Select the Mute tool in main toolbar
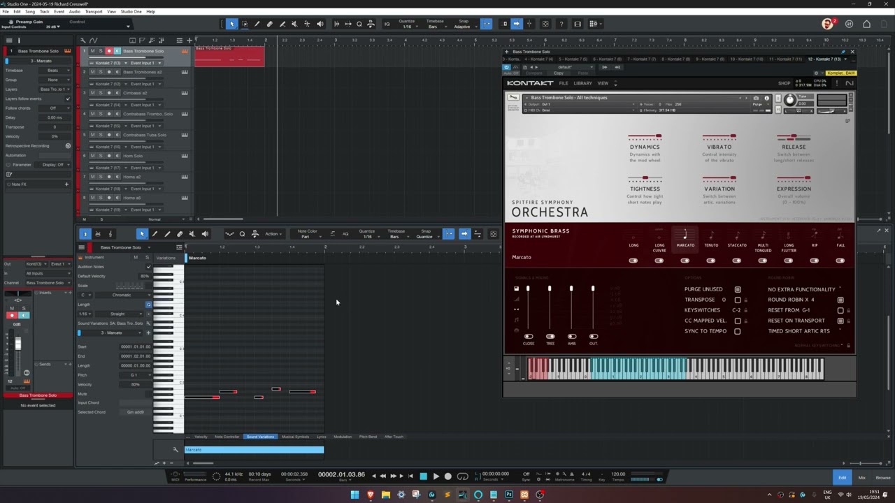Image resolution: width=895 pixels, height=503 pixels. tap(294, 24)
